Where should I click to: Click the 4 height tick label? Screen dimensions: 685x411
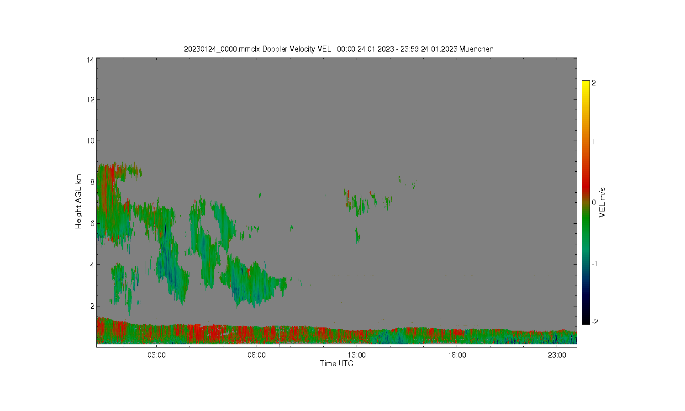[x=93, y=265]
